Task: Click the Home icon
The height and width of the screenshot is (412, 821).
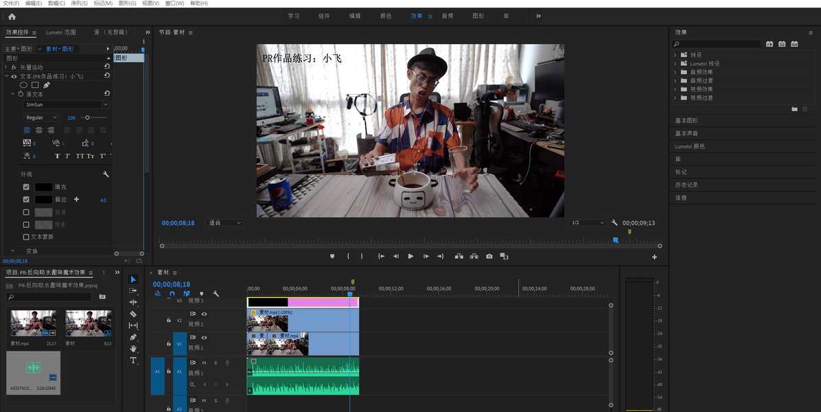Action: [x=12, y=16]
